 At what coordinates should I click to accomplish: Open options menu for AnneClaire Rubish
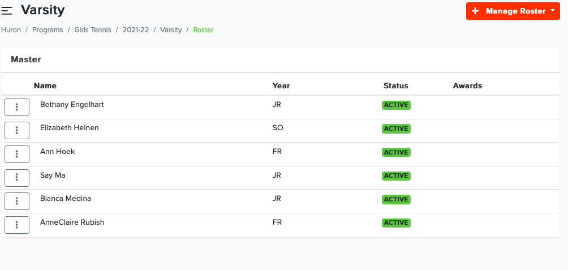point(17,225)
